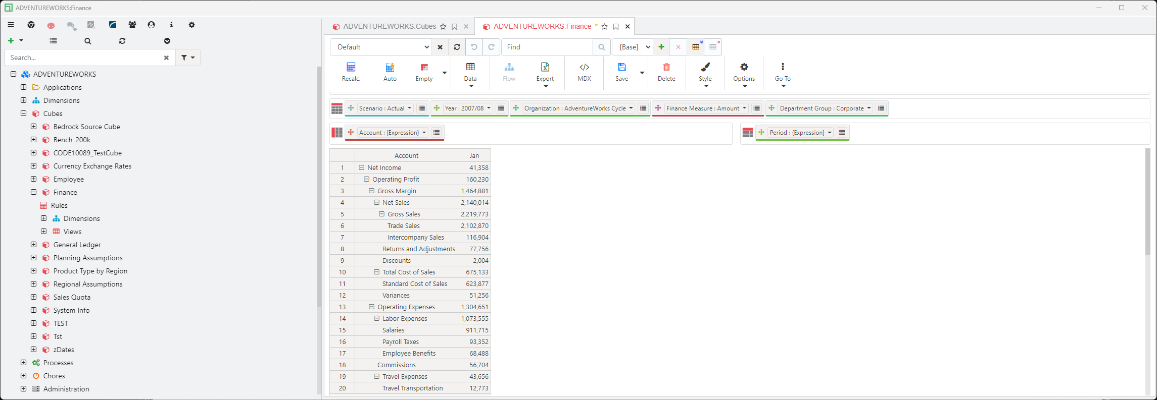Refresh the server tree
The width and height of the screenshot is (1157, 400).
(122, 41)
